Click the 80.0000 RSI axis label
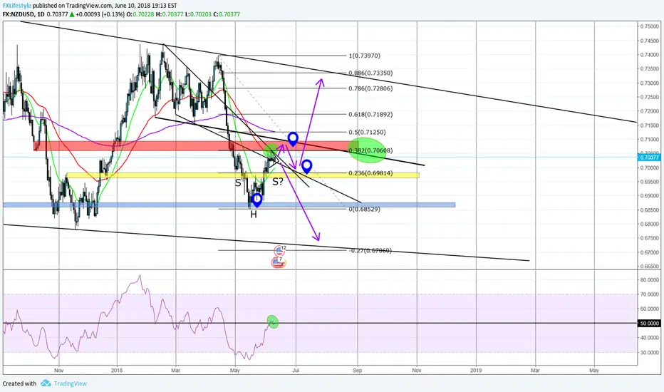Image resolution: width=664 pixels, height=392 pixels. pyautogui.click(x=649, y=280)
